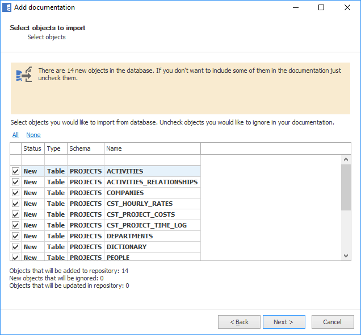361x335 pixels.
Task: Click the All link to select everything
Action: coord(15,135)
